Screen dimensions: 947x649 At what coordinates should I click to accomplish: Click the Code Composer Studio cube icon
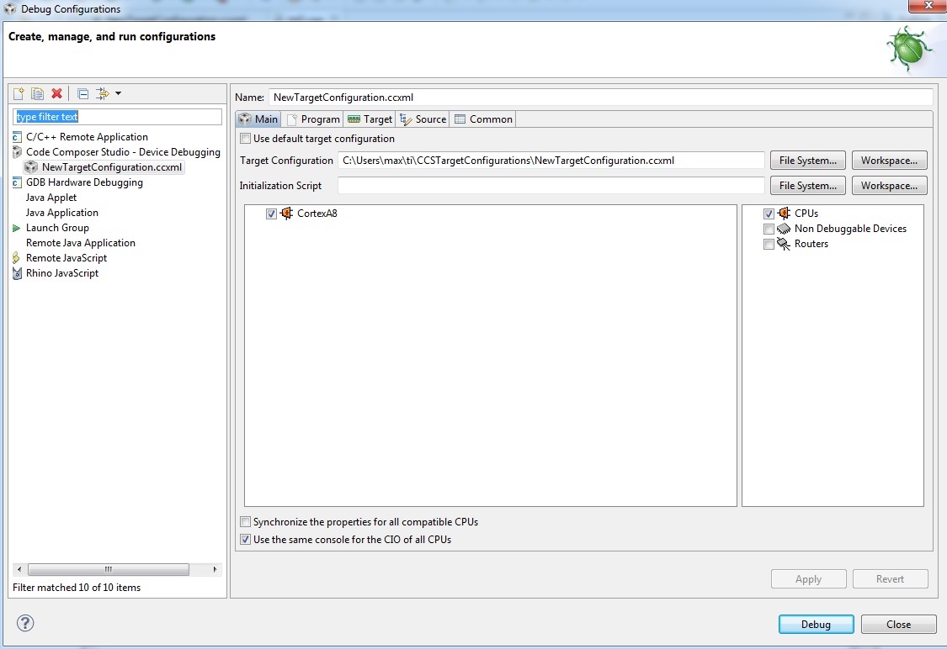pyautogui.click(x=17, y=152)
